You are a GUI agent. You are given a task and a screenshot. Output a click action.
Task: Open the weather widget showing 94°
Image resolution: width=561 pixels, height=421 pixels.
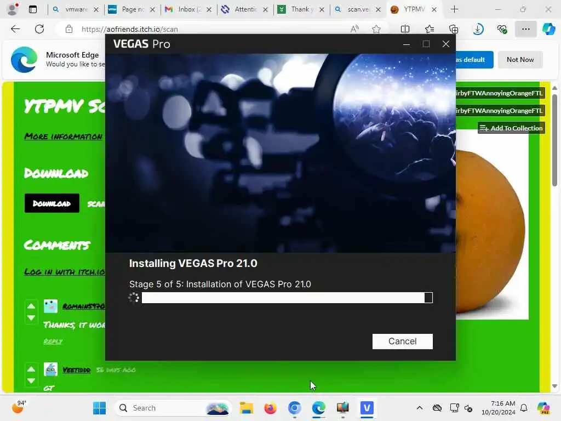tap(19, 407)
